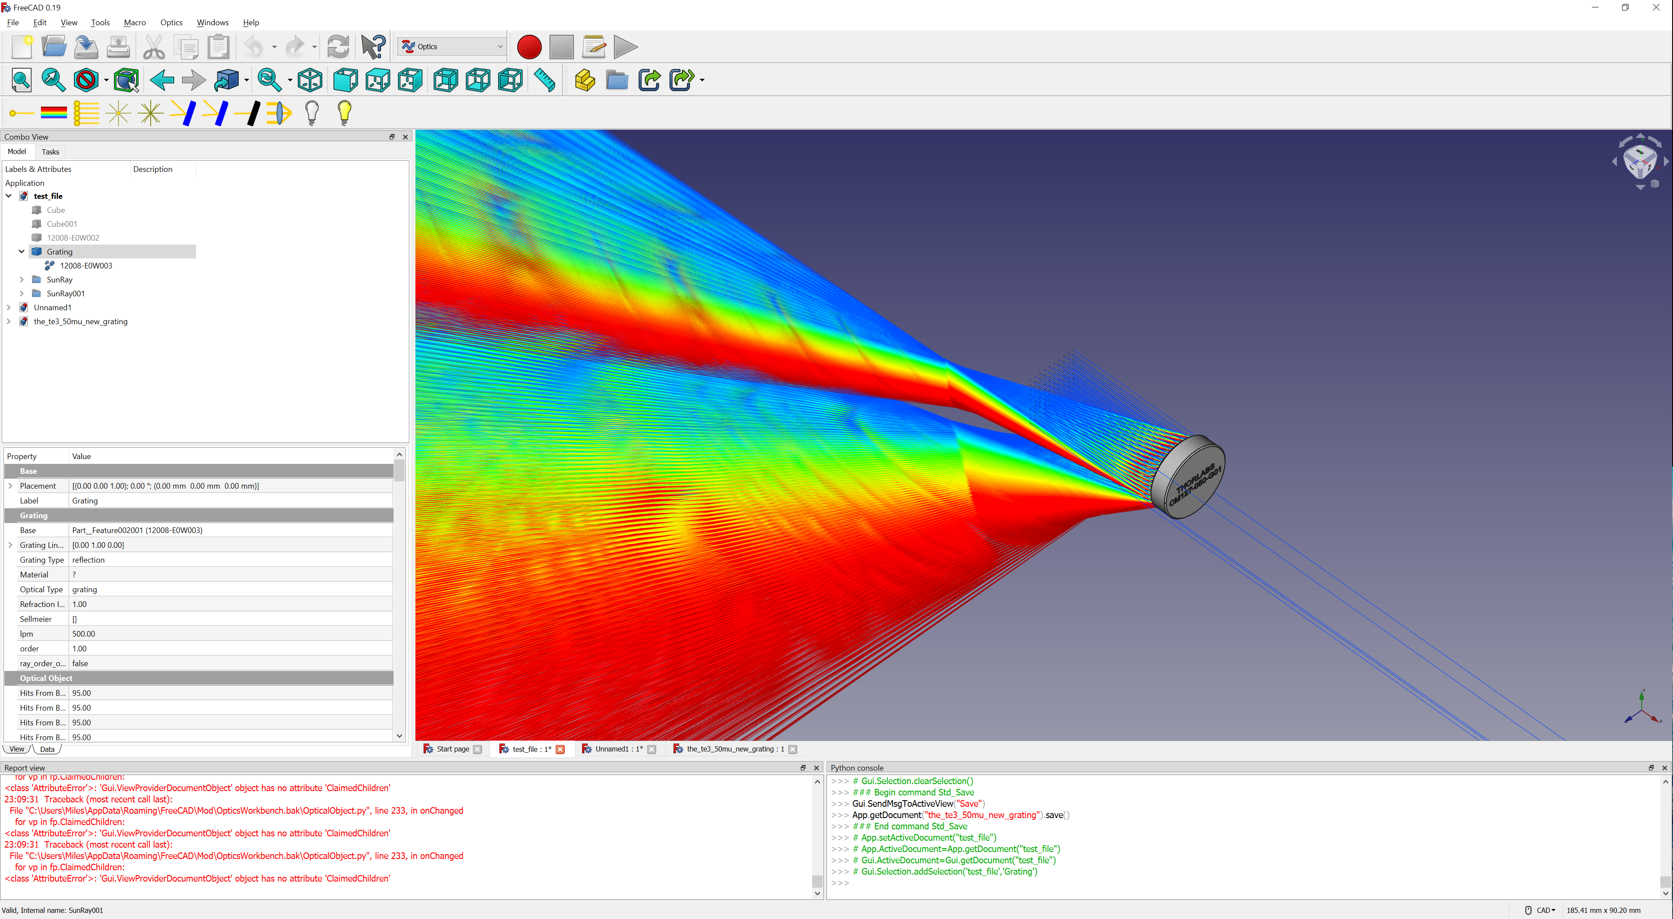
Task: Click the lens Optical Lens icon
Action: click(279, 113)
